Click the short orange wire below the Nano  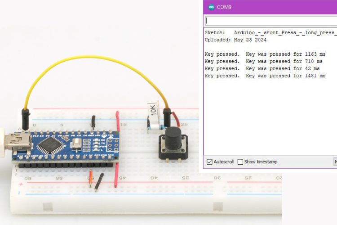(90, 177)
